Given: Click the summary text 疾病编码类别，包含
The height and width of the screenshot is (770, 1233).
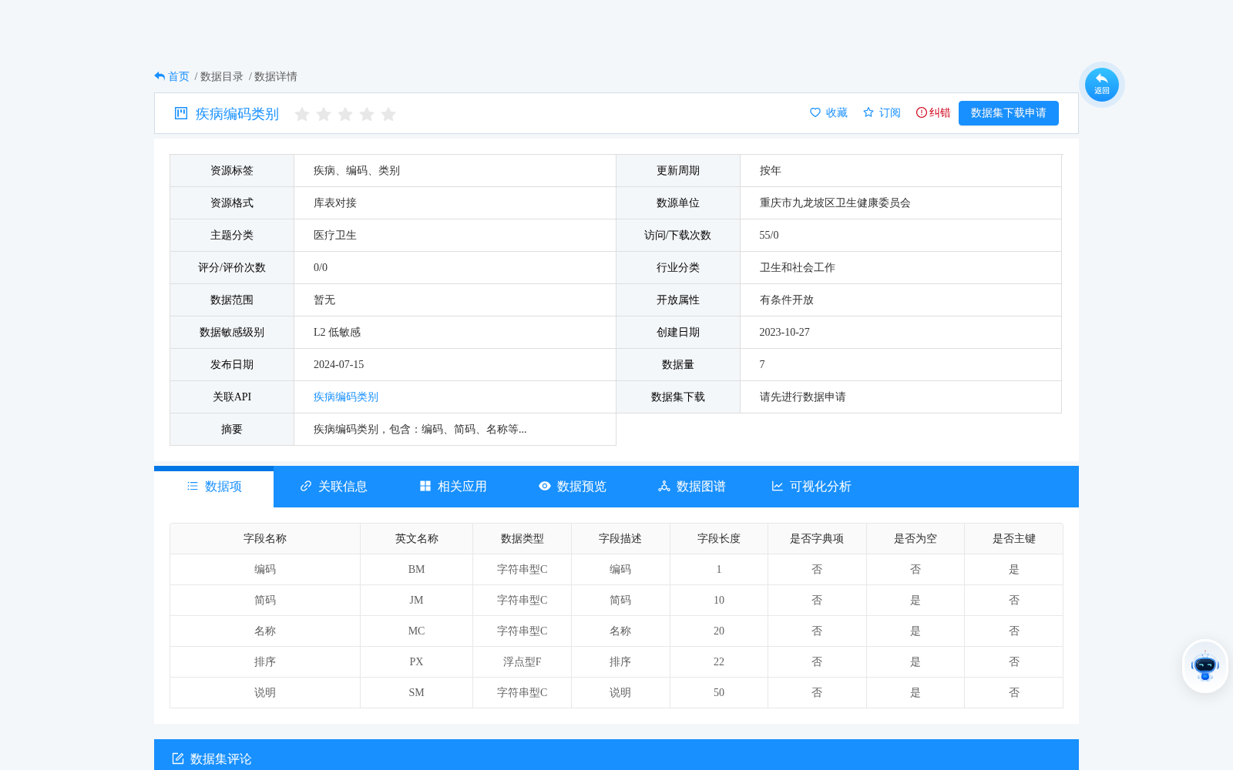Looking at the screenshot, I should tap(420, 429).
